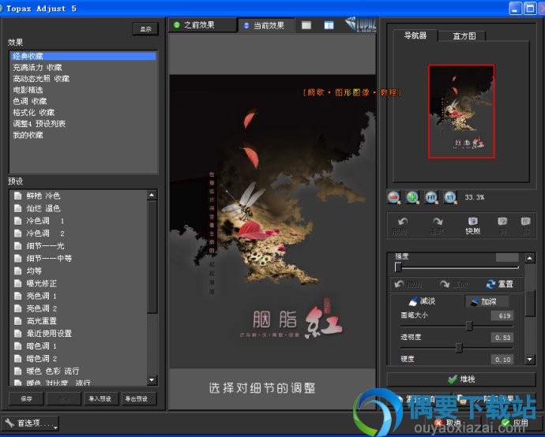
Task: Click the 导出预设 export button
Action: [x=137, y=399]
